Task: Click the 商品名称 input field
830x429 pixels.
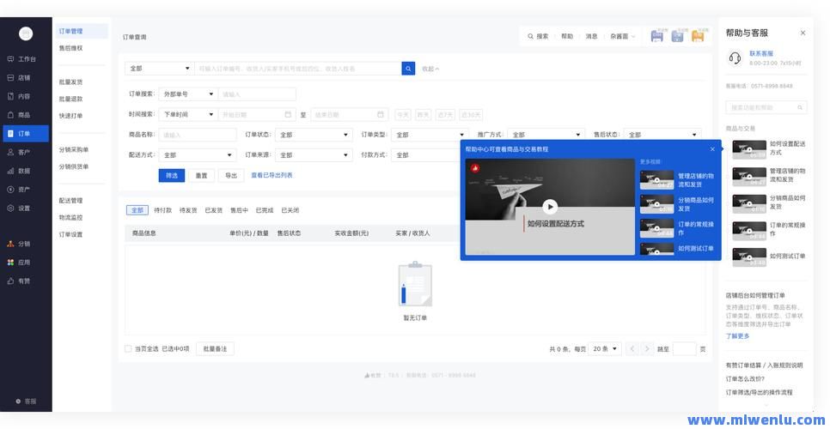Action: click(197, 135)
